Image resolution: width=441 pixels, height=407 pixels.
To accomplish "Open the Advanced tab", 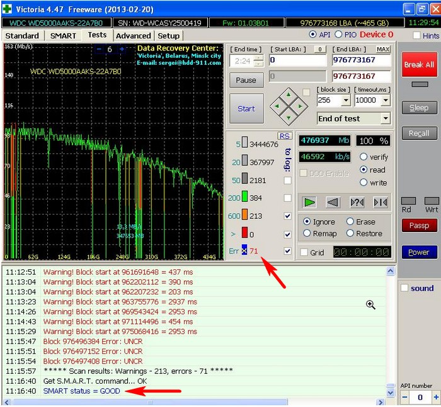I will [134, 36].
